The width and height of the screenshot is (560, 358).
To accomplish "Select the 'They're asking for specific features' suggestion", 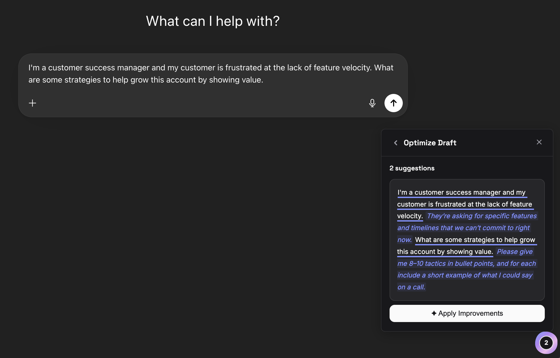I will point(482,216).
